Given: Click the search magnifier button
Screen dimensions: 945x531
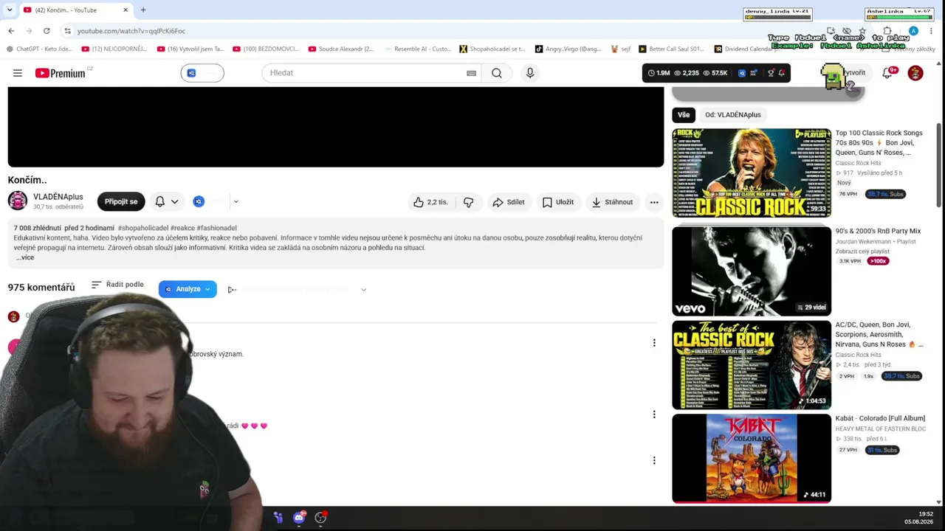Looking at the screenshot, I should [497, 73].
